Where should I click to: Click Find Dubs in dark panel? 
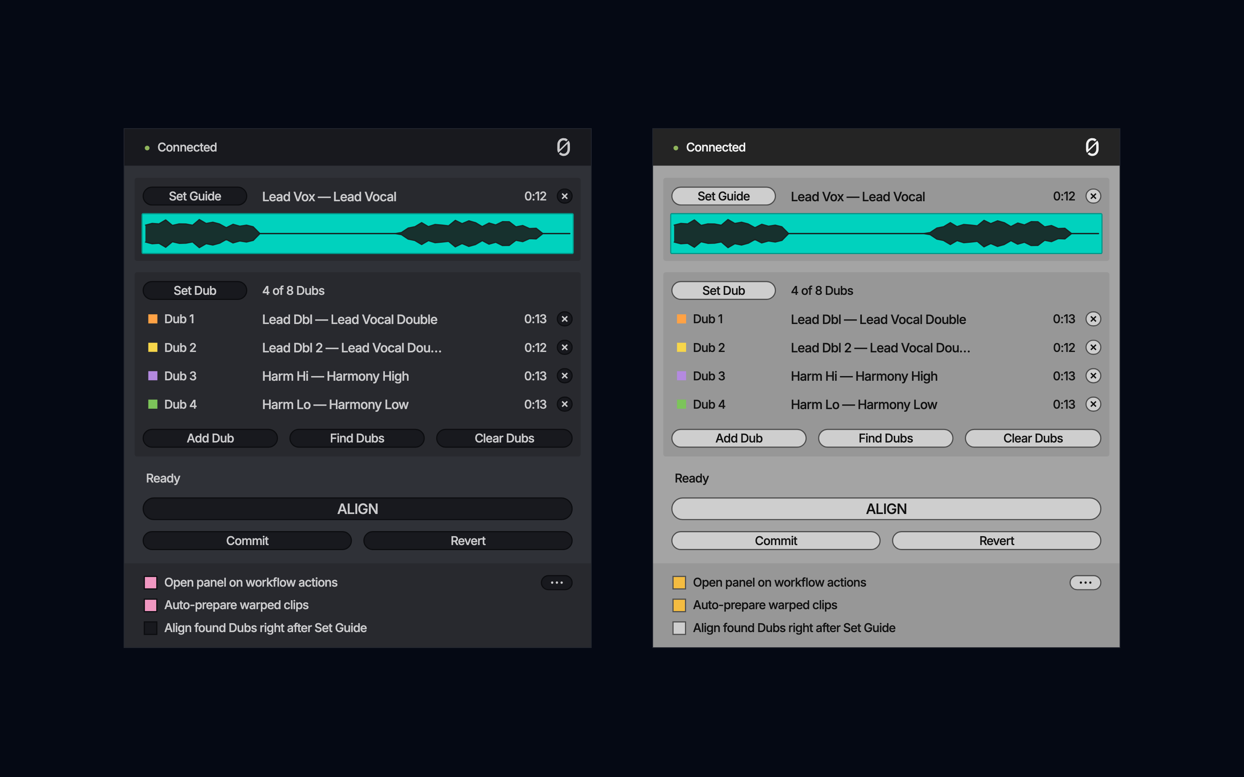[357, 438]
